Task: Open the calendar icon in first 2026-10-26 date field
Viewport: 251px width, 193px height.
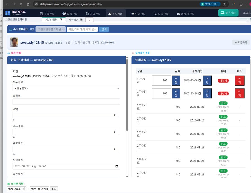Action: [199, 81]
